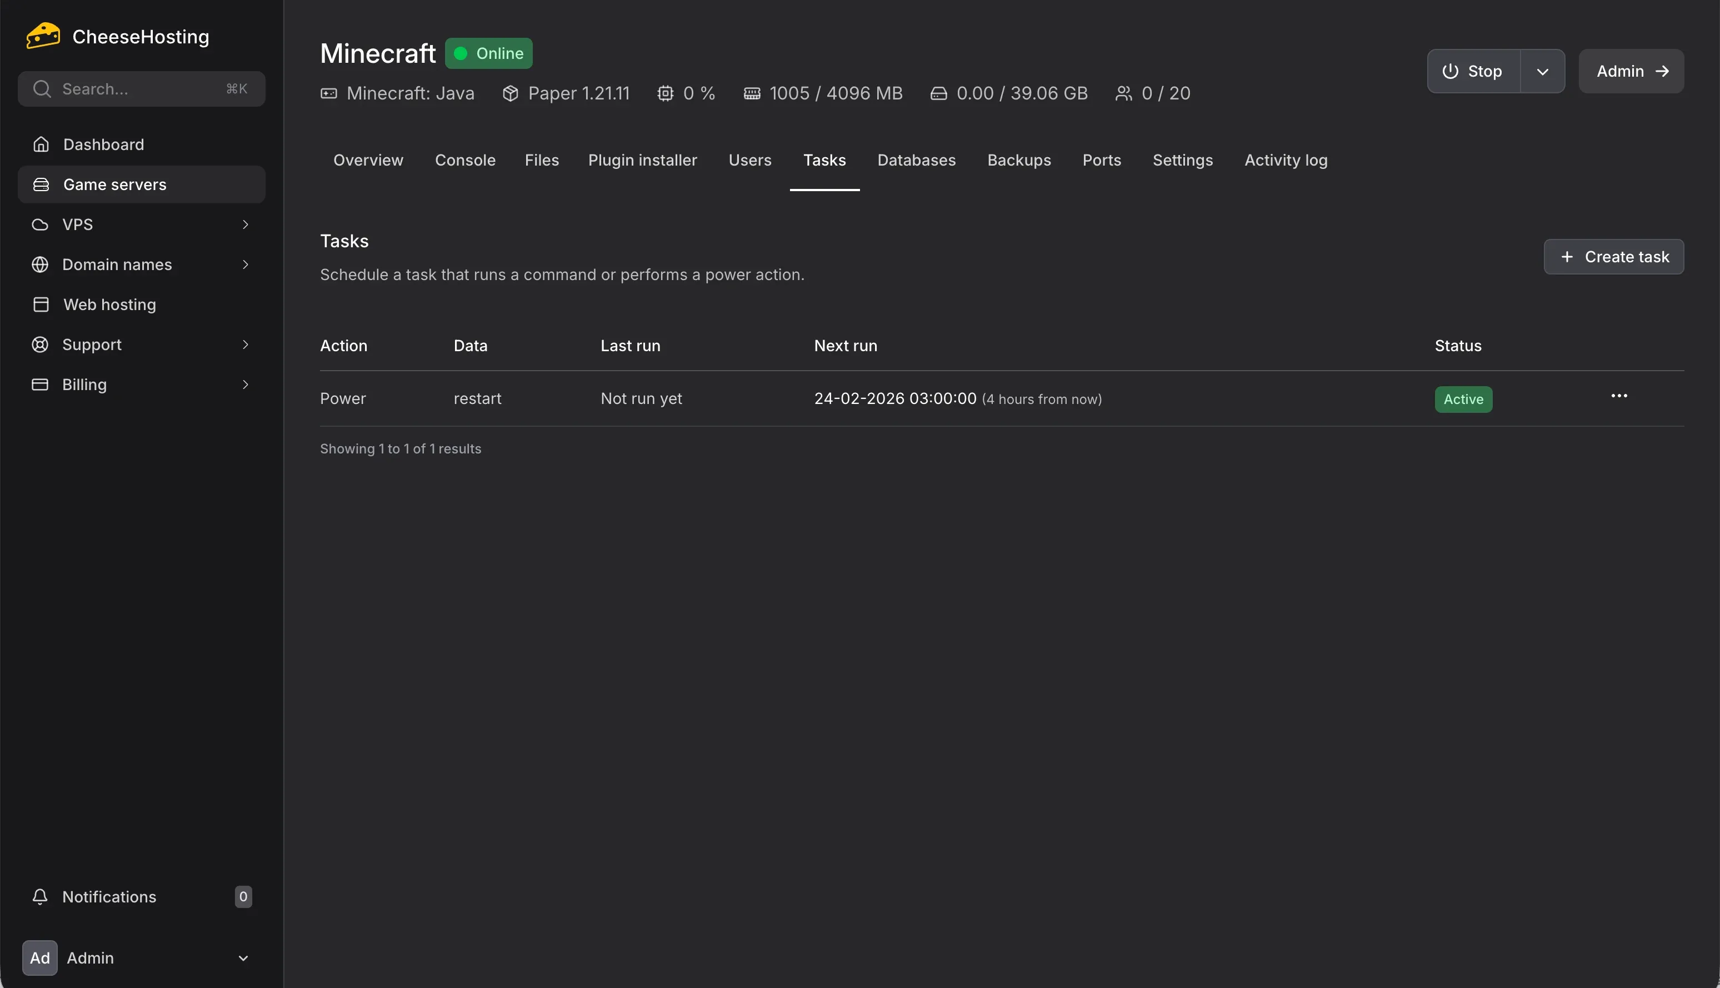Screen dimensions: 1720x988
Task: Switch to the Backups tab
Action: click(1019, 160)
